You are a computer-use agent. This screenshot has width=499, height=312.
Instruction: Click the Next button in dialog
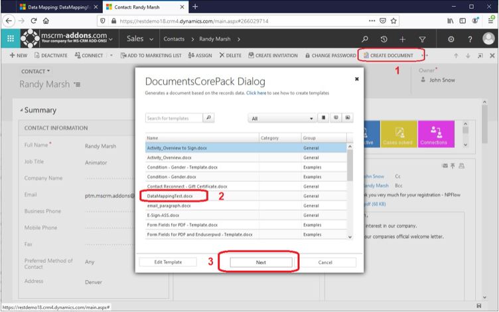pyautogui.click(x=261, y=262)
